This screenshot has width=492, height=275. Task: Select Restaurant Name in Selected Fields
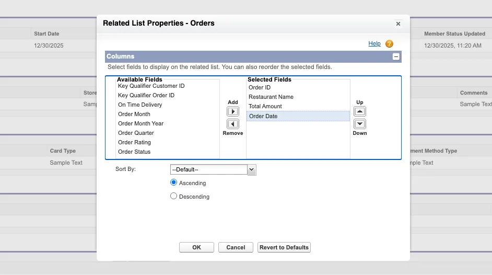pos(271,97)
